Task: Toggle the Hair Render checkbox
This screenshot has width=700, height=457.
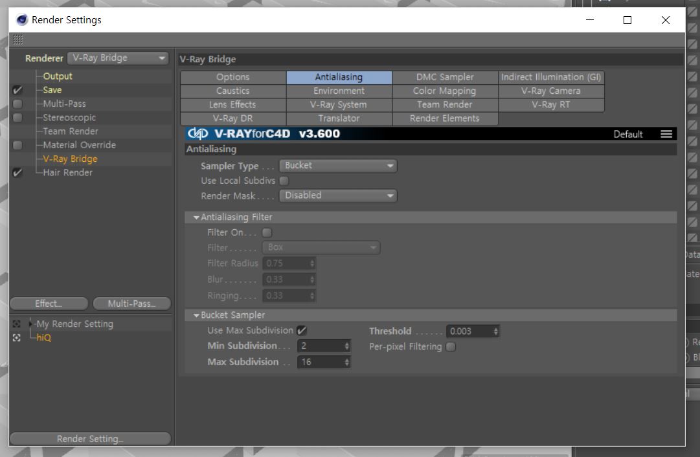Action: click(x=17, y=173)
